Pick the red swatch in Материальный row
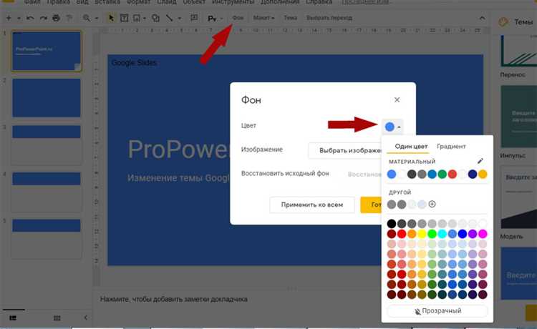The image size is (537, 329). (453, 175)
